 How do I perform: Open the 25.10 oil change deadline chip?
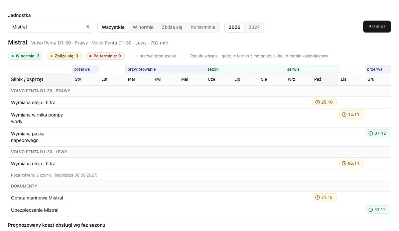(325, 102)
